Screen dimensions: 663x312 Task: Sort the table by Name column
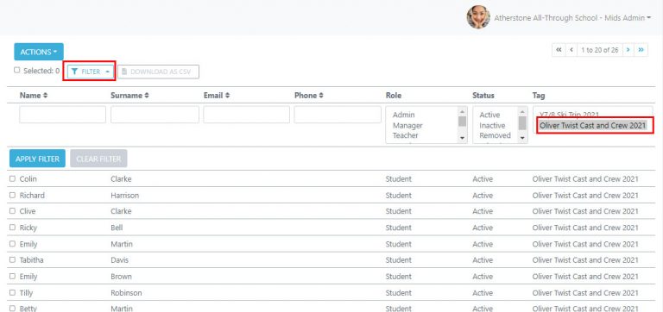click(x=34, y=96)
